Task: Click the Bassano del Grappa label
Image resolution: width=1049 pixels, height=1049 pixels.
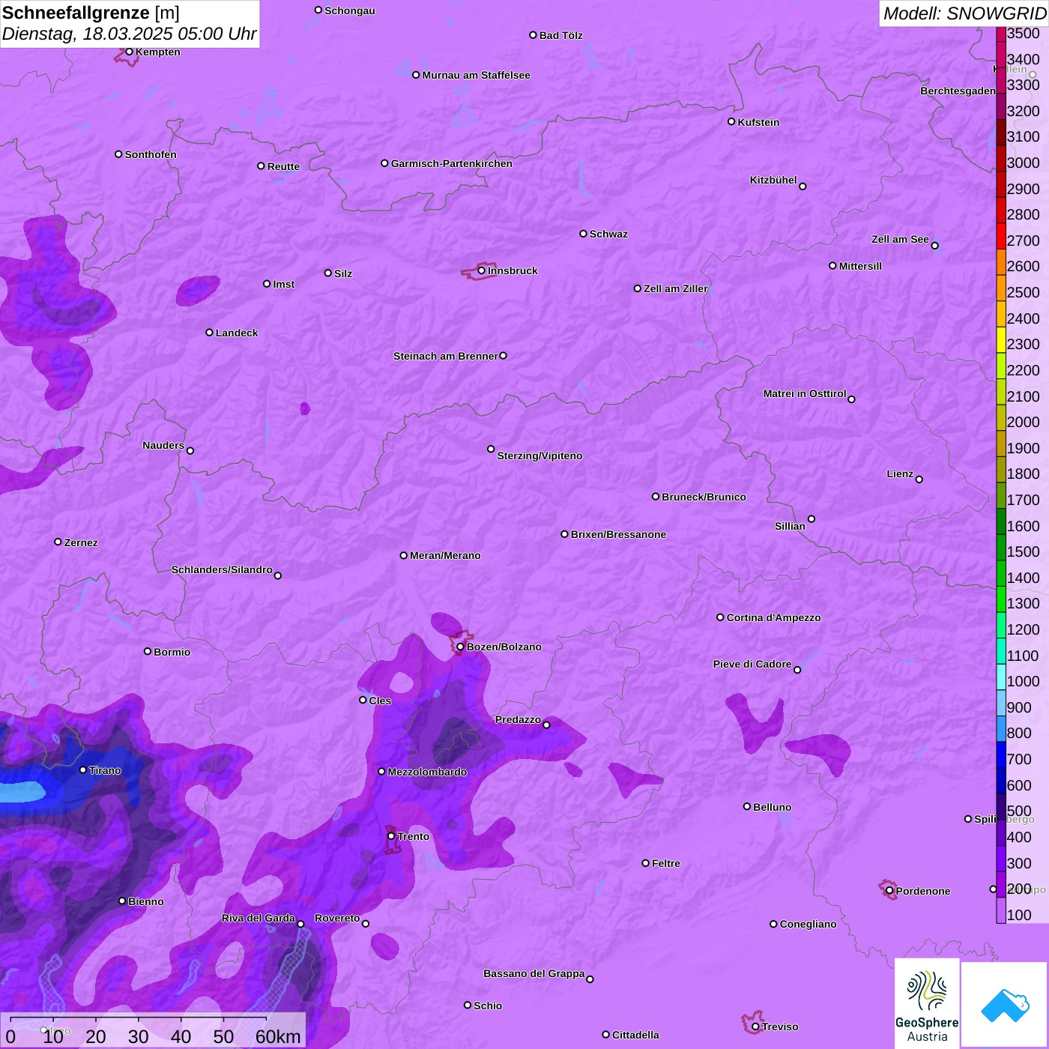Action: [534, 973]
